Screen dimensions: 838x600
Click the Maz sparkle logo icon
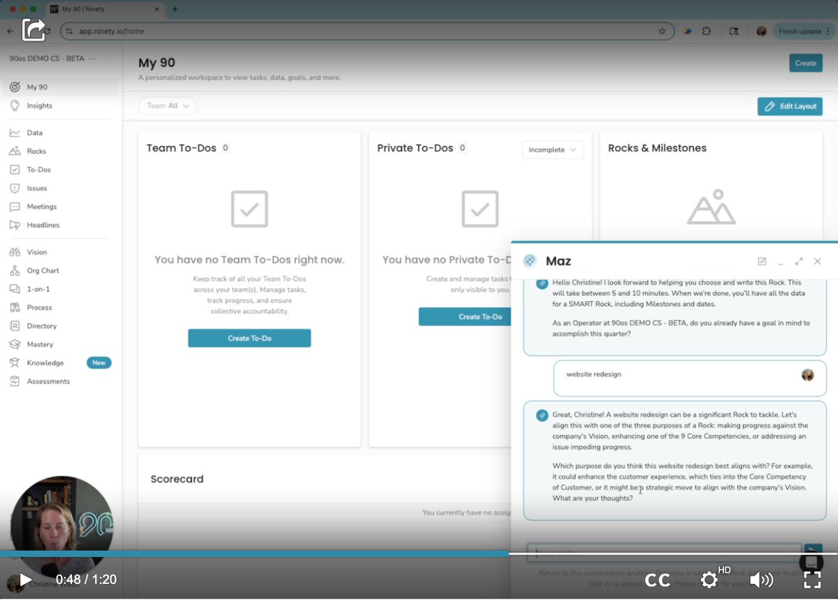click(x=530, y=261)
